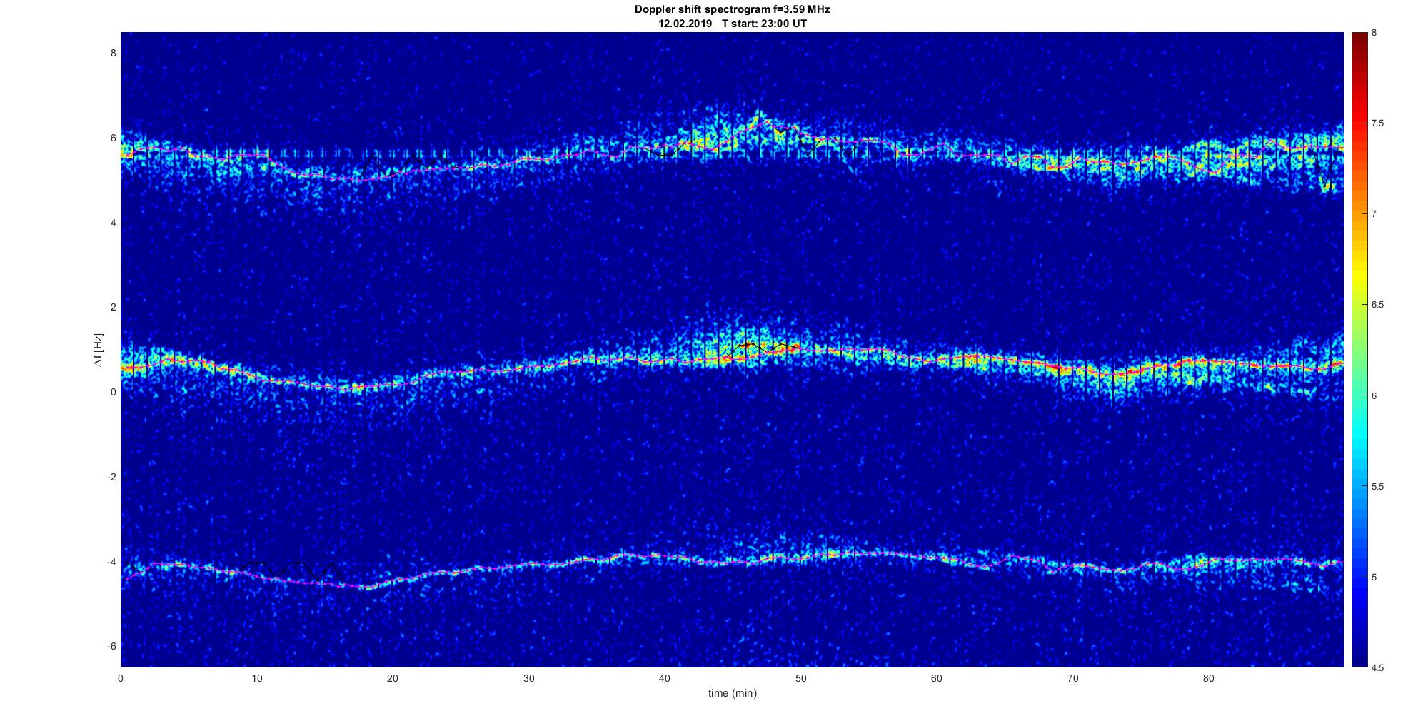1428x716 pixels.
Task: Click the y-axis tick label '4'
Action: click(113, 223)
